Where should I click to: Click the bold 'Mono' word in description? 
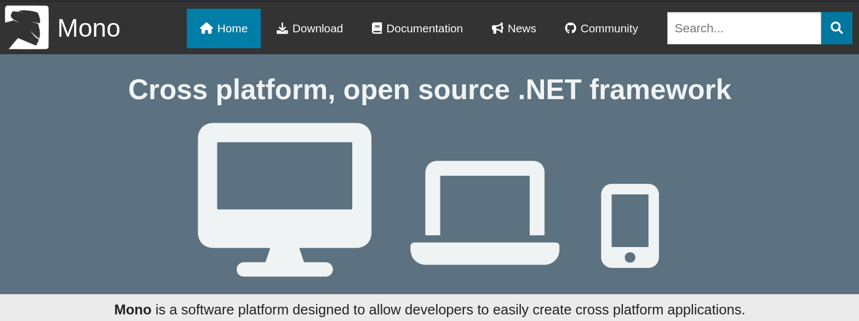pyautogui.click(x=133, y=309)
